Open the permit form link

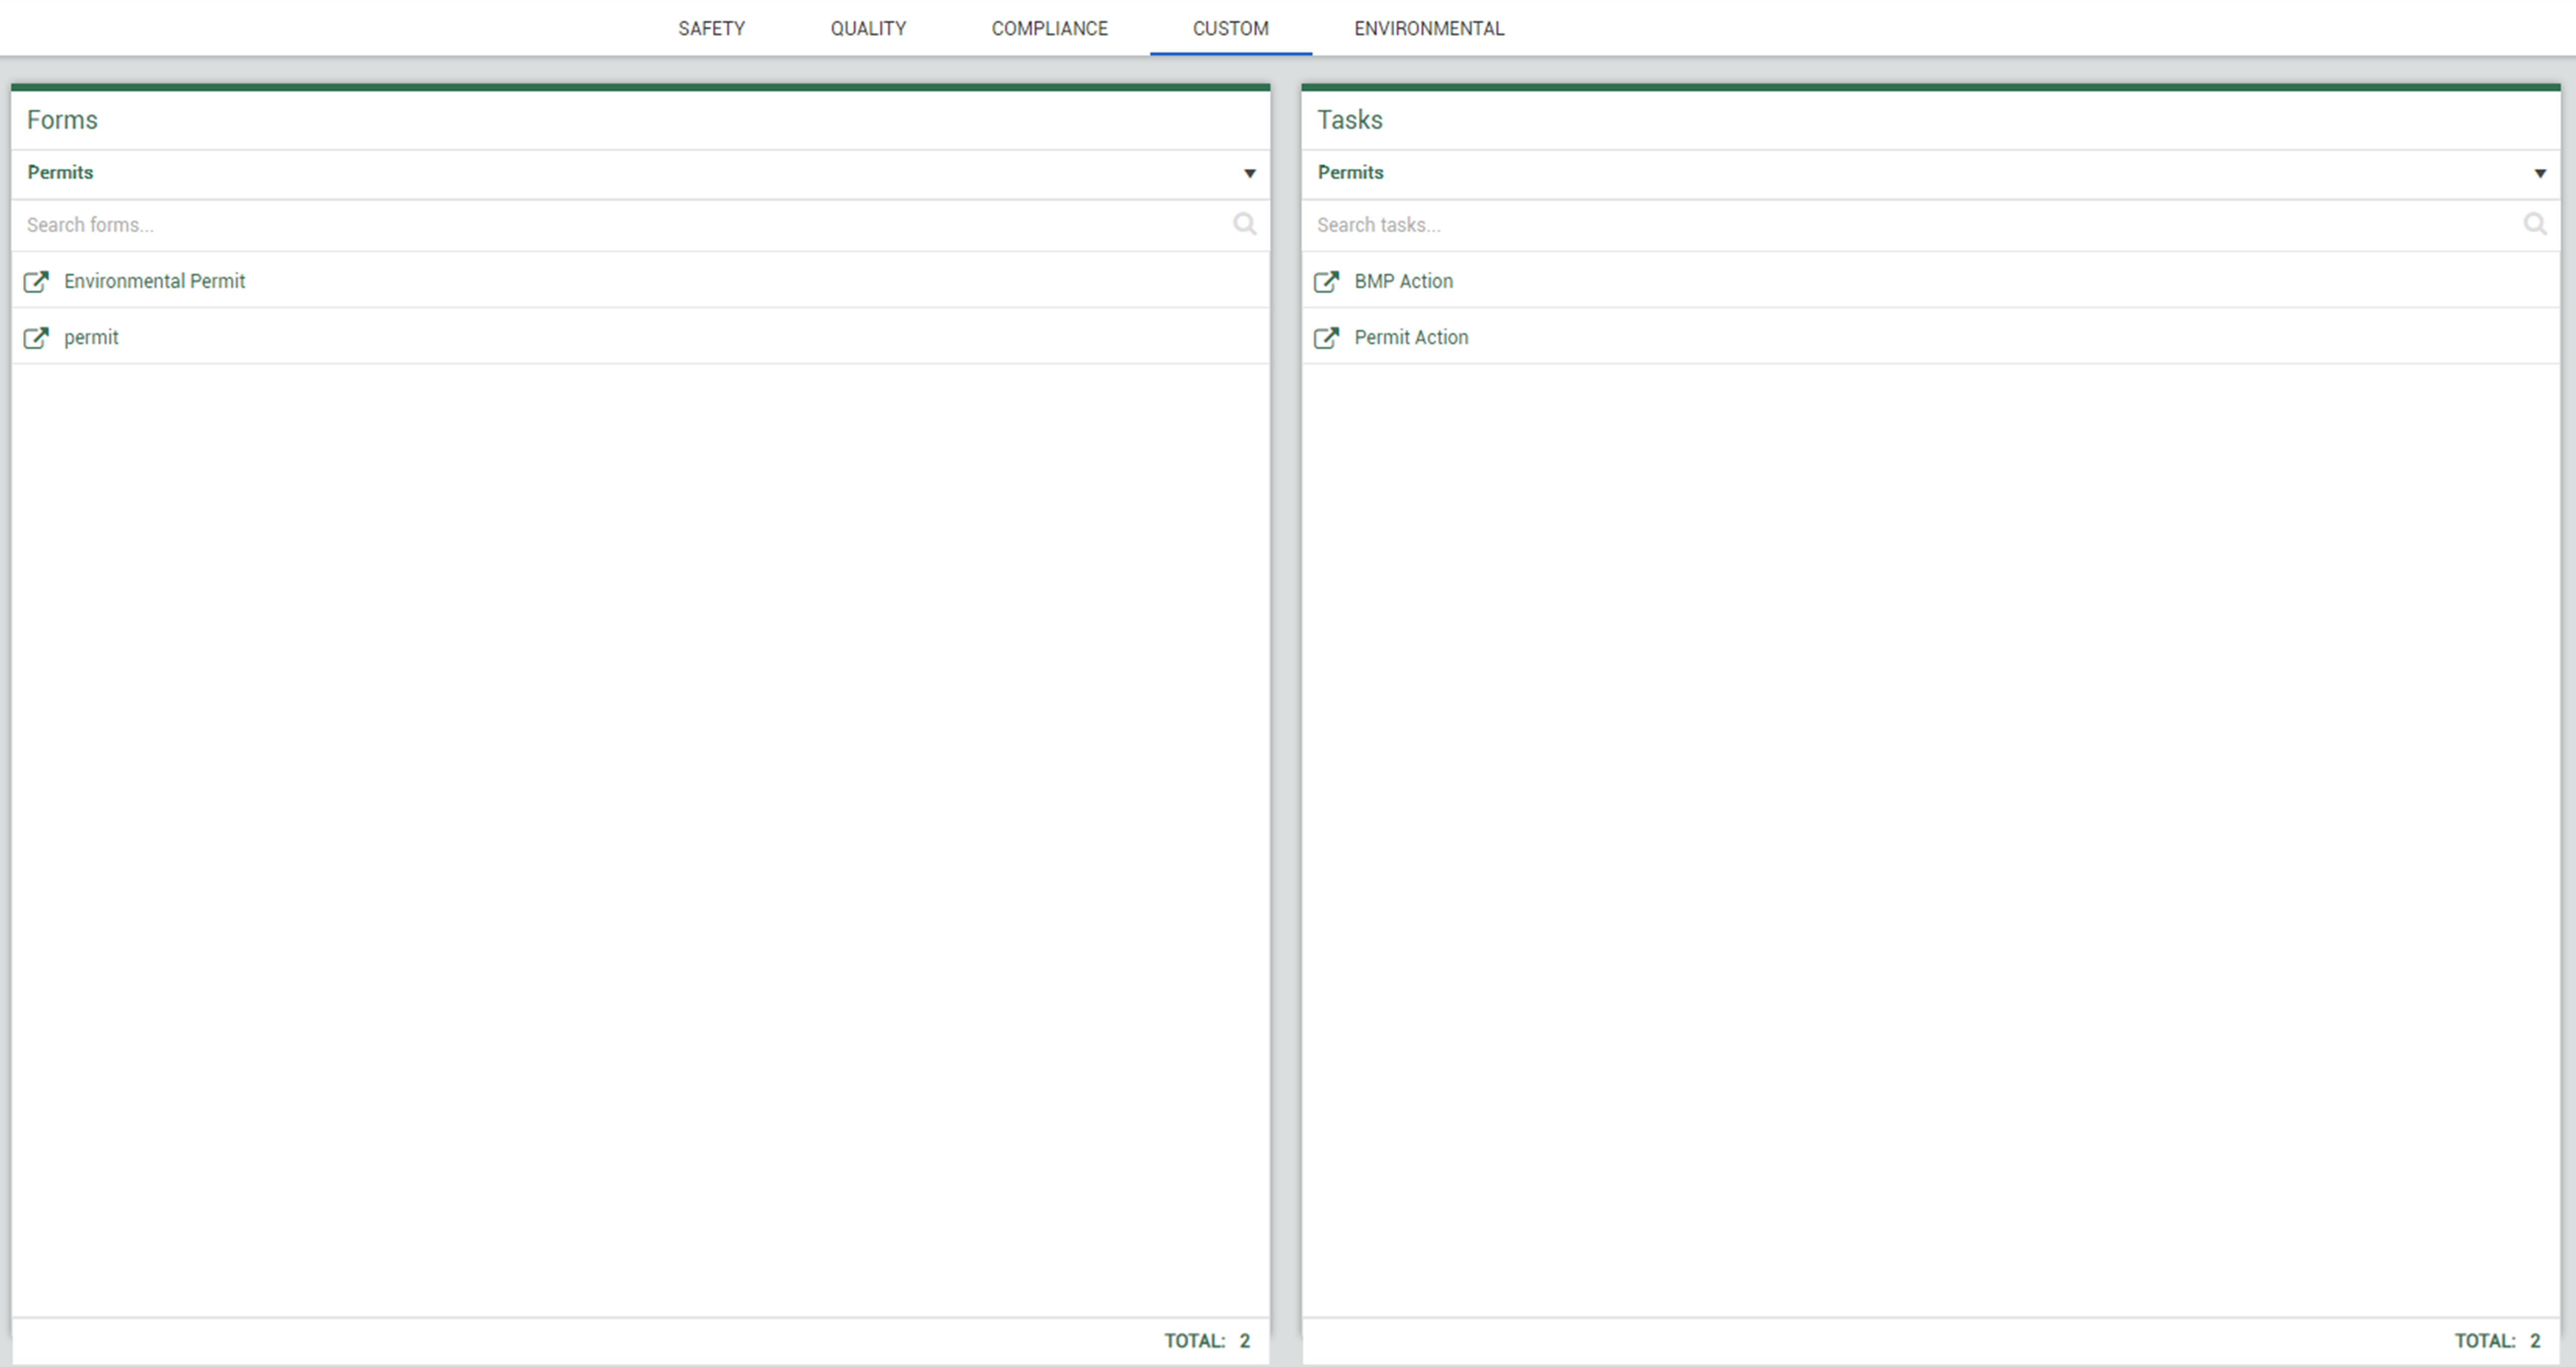(91, 338)
